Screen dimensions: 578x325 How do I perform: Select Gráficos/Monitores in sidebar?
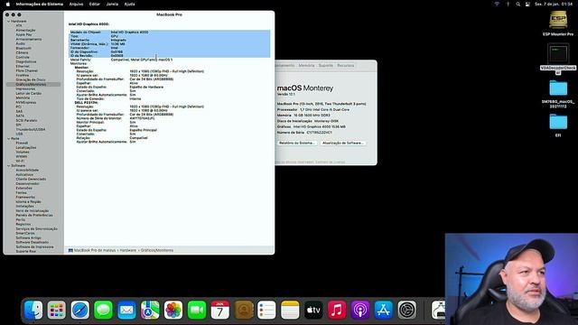33,84
